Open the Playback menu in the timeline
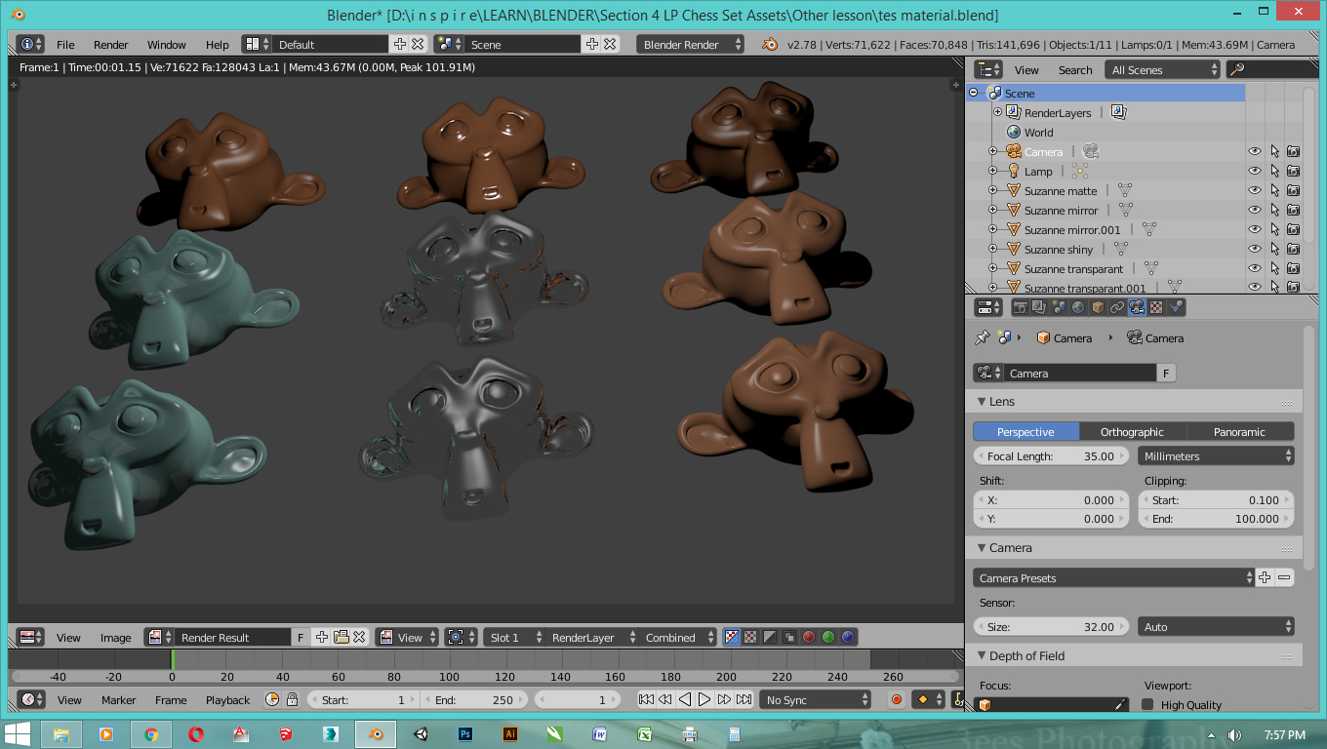This screenshot has width=1327, height=749. tap(227, 699)
